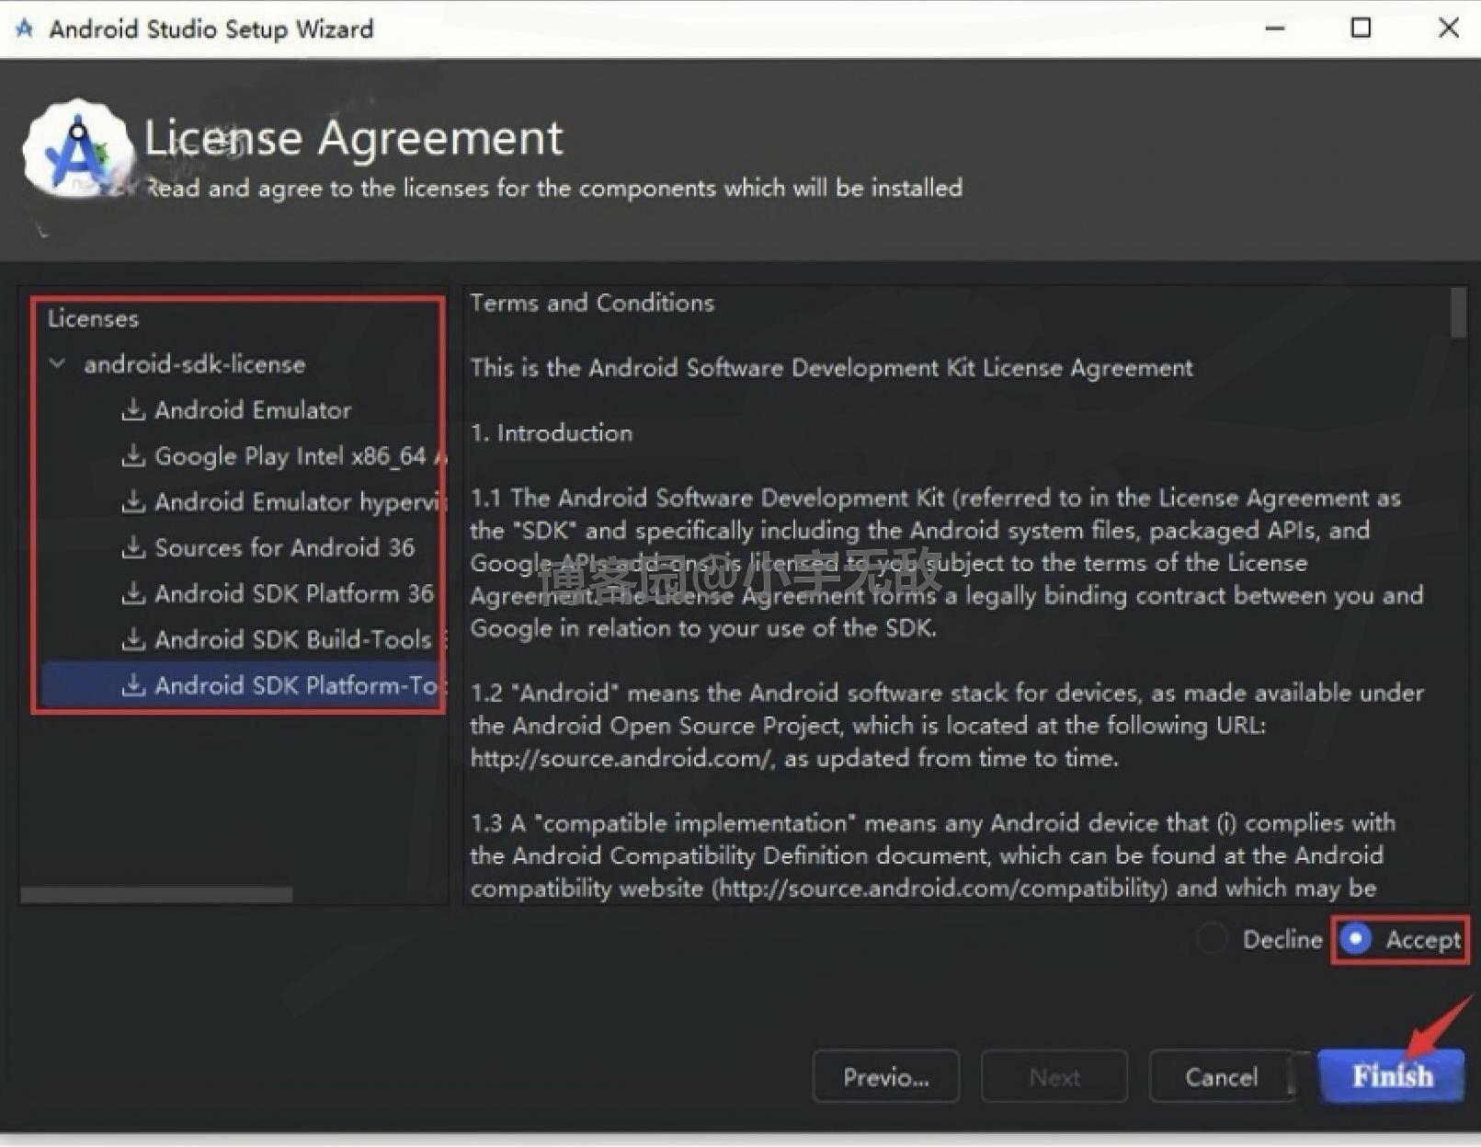1481x1147 pixels.
Task: Click the download icon beside Android Emulator
Action: point(134,410)
